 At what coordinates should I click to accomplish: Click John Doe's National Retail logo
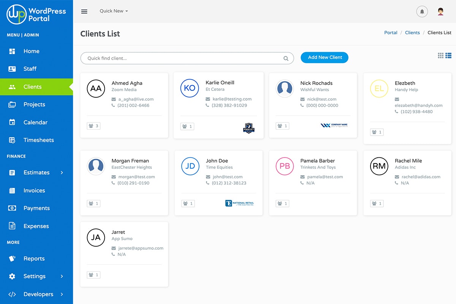click(x=239, y=203)
